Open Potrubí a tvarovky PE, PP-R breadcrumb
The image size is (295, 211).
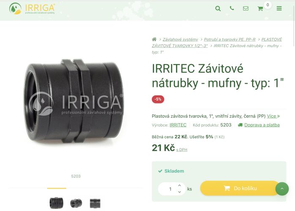230,40
